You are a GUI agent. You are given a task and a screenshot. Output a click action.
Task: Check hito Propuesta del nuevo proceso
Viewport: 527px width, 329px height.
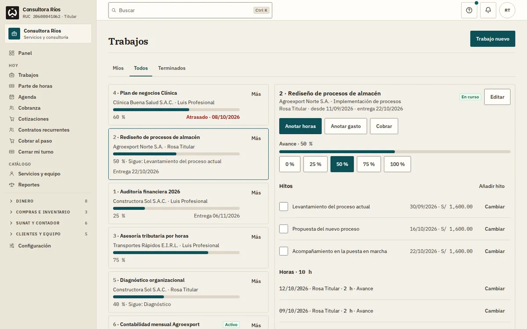coord(284,229)
